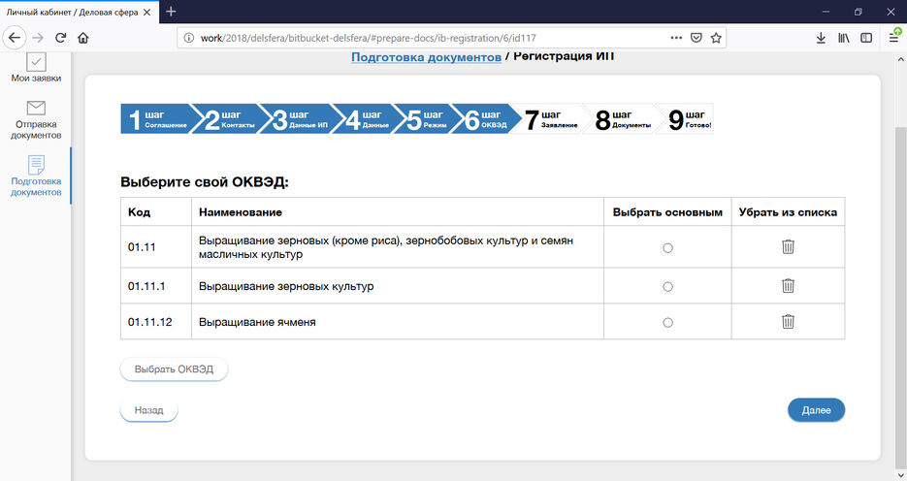The image size is (907, 481).
Task: Open browser library icon
Action: pos(843,38)
